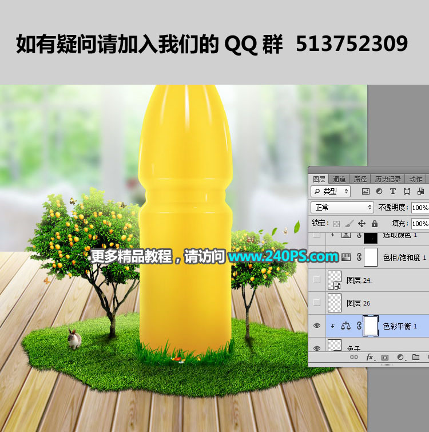Open the 正常 blend mode dropdown
This screenshot has height=432, width=429.
(x=342, y=207)
